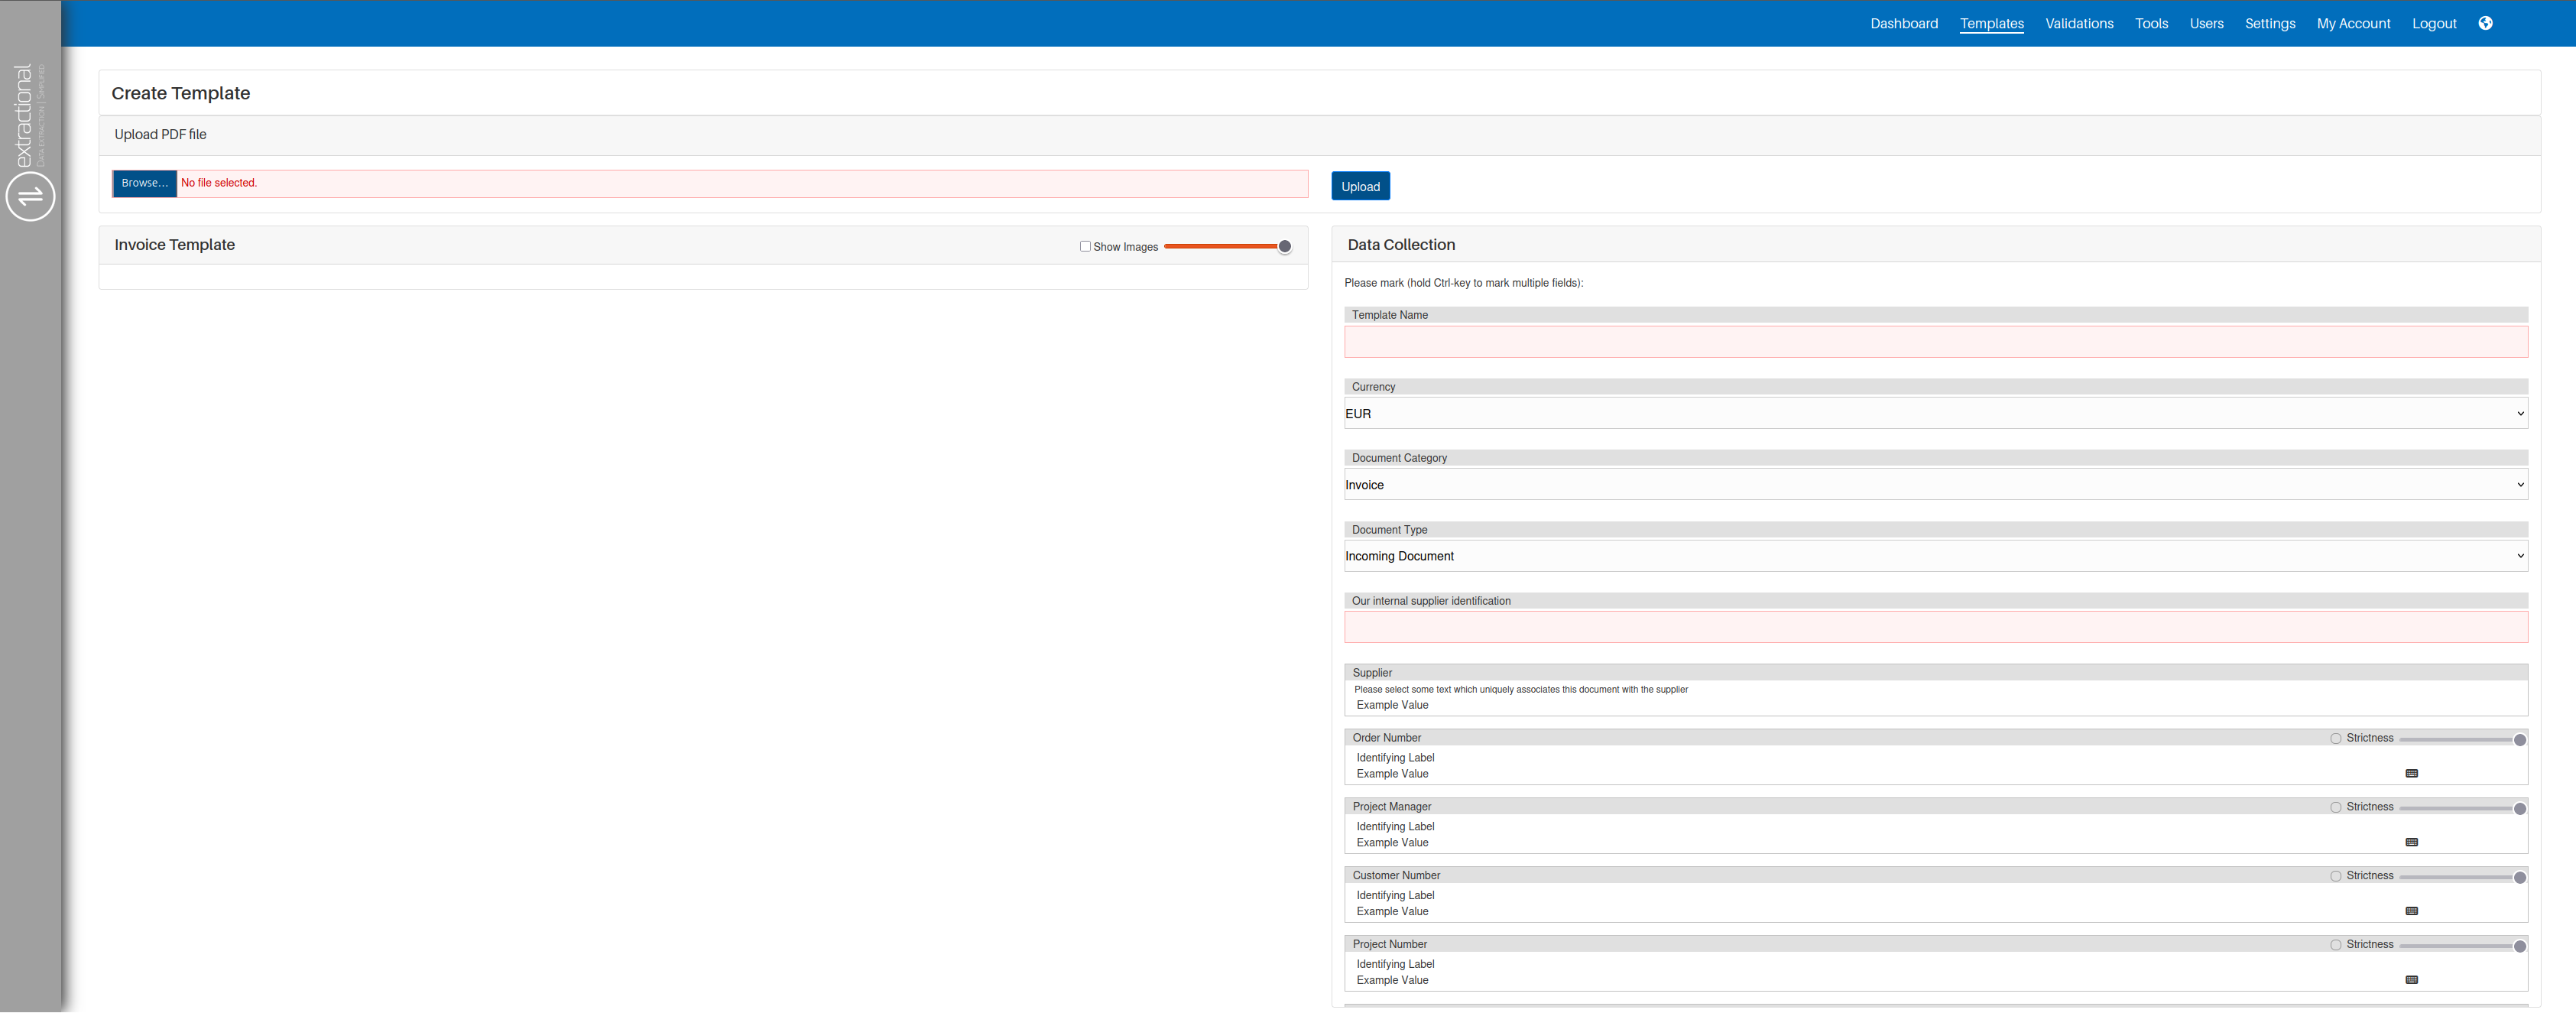The height and width of the screenshot is (1013, 2576).
Task: Click the globe language icon
Action: click(2485, 23)
